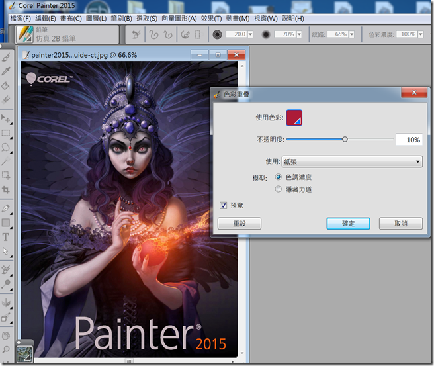Image resolution: width=434 pixels, height=366 pixels.
Task: Select the Rectangular Shape tool
Action: coord(6,222)
